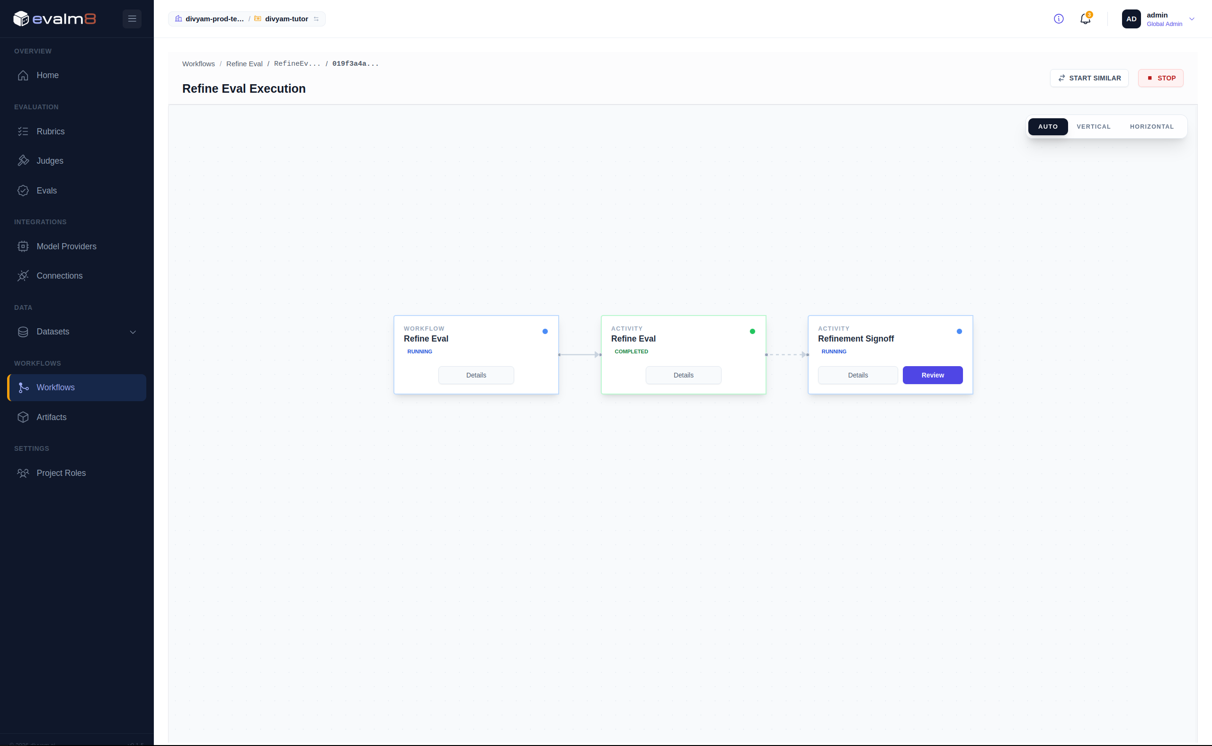The image size is (1212, 746).
Task: Click Review on Refinement Signoff node
Action: pos(933,375)
